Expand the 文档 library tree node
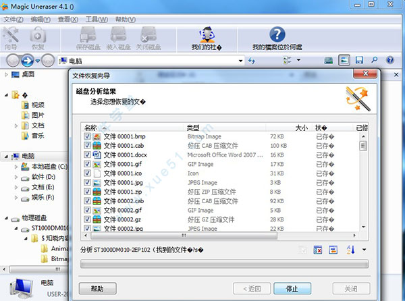 point(16,126)
